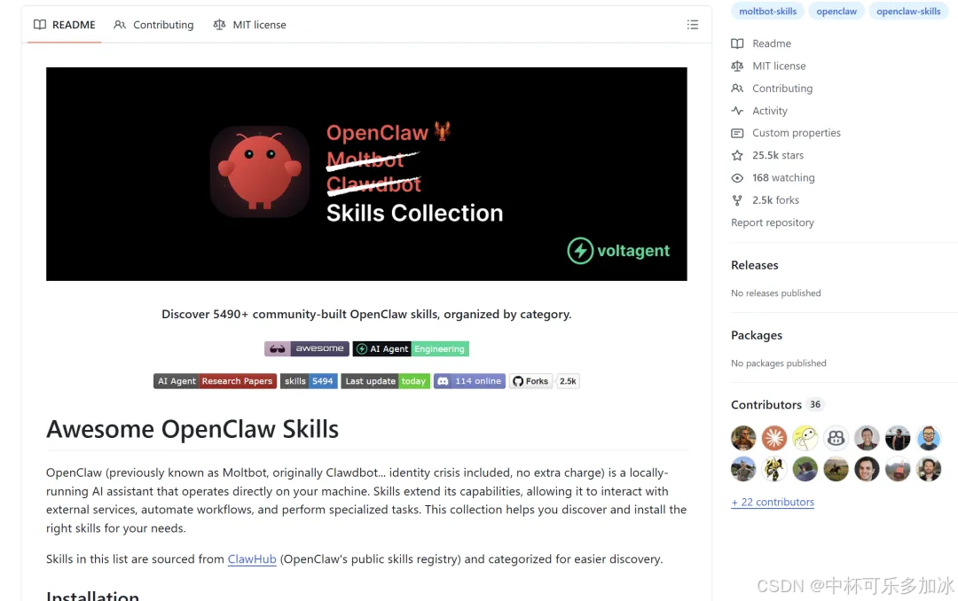Open repository Activity via the pulse icon
Image resolution: width=958 pixels, height=601 pixels.
pyautogui.click(x=737, y=110)
